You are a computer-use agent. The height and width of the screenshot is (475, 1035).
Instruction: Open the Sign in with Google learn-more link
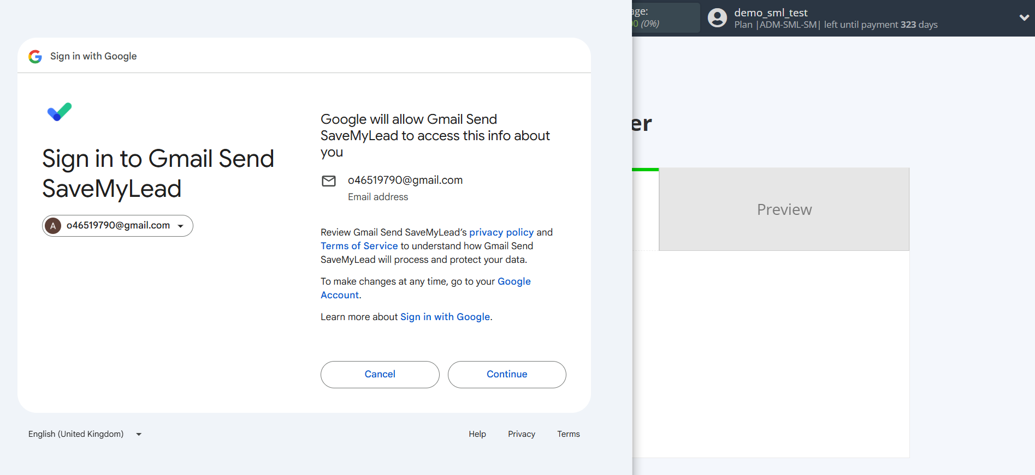(x=445, y=316)
